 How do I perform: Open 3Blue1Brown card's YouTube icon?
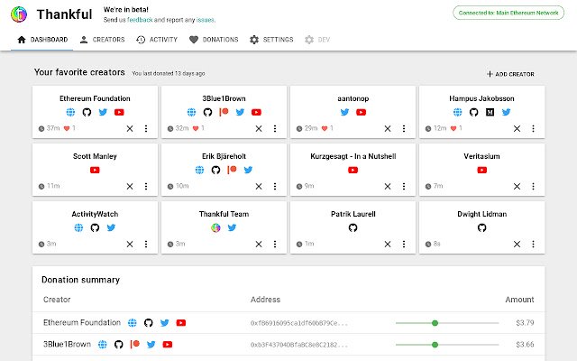256,112
